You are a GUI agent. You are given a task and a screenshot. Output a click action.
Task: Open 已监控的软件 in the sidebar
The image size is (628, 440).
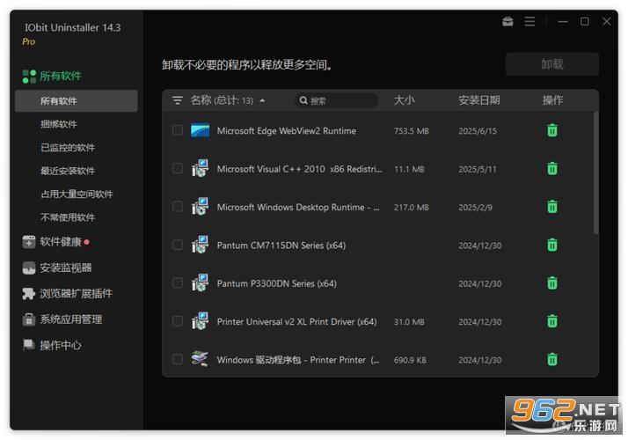(68, 148)
